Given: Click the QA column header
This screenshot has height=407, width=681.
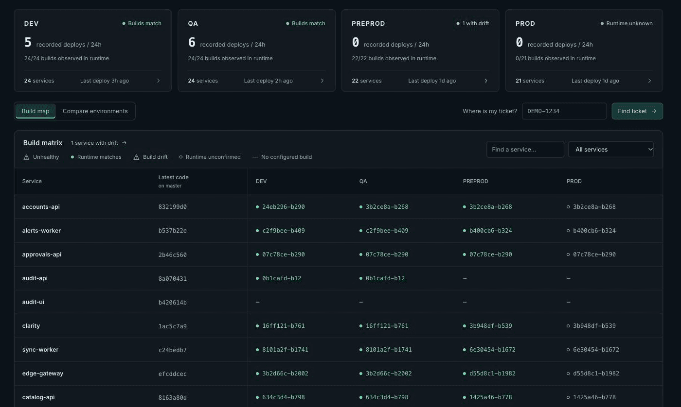Looking at the screenshot, I should (x=363, y=181).
